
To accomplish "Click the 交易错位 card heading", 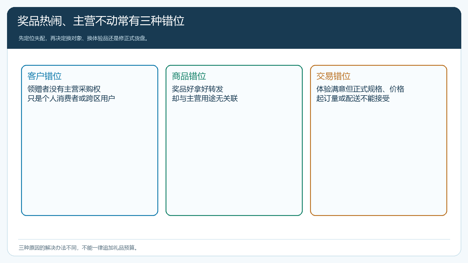I will pos(333,76).
